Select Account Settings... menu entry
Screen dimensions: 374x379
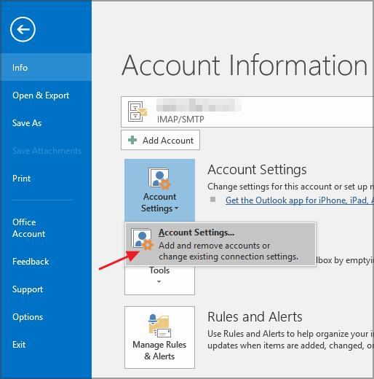220,244
